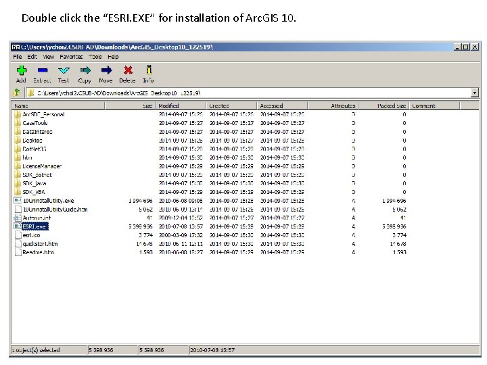
Task: Click the LicenseManager folder name
Action: (x=42, y=166)
